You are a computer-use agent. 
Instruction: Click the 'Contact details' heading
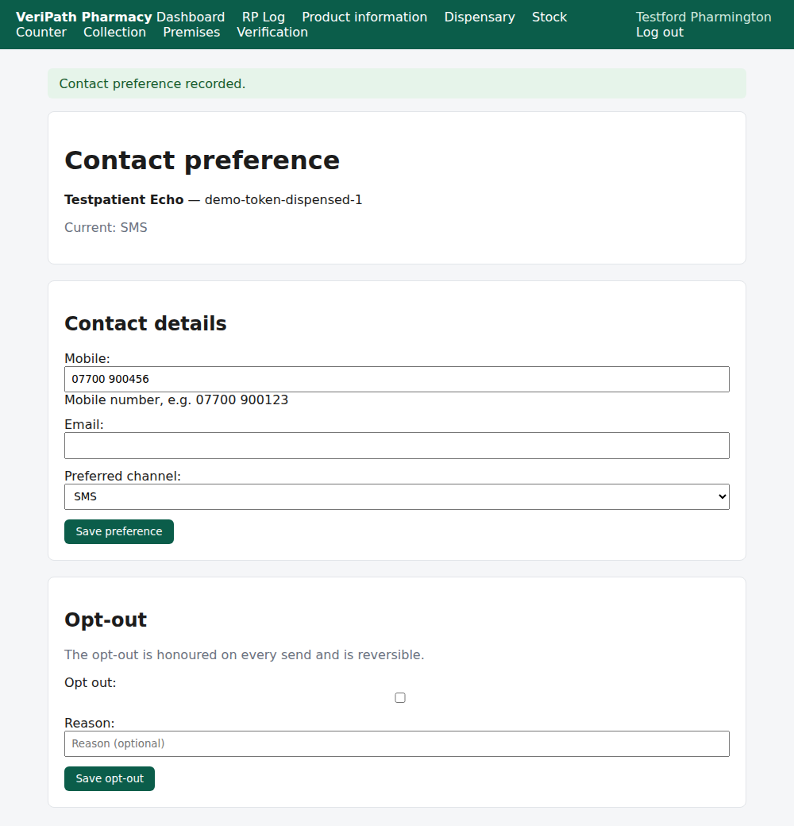pyautogui.click(x=145, y=323)
